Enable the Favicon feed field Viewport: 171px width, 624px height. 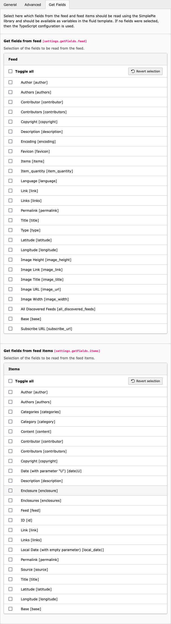coord(11,151)
